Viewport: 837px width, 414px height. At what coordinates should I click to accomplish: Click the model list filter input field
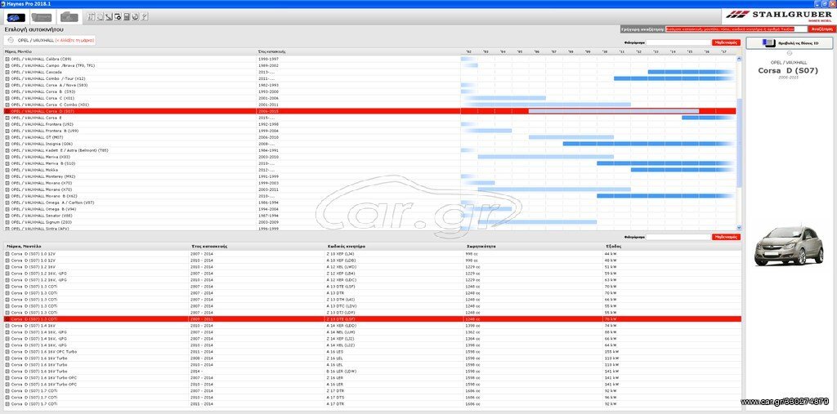678,42
